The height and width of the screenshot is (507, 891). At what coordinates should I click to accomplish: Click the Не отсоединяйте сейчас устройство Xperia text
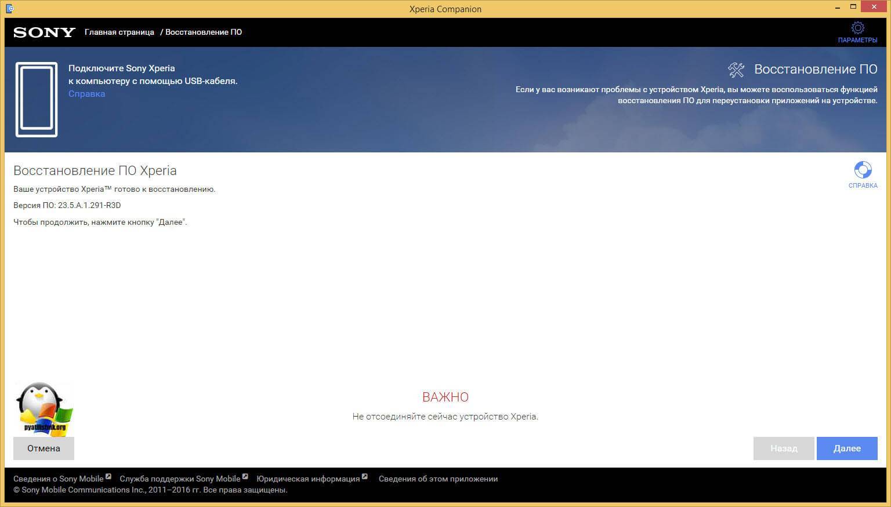point(445,417)
